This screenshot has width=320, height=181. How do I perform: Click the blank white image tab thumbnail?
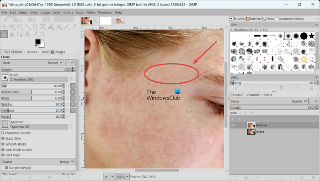tap(105, 21)
